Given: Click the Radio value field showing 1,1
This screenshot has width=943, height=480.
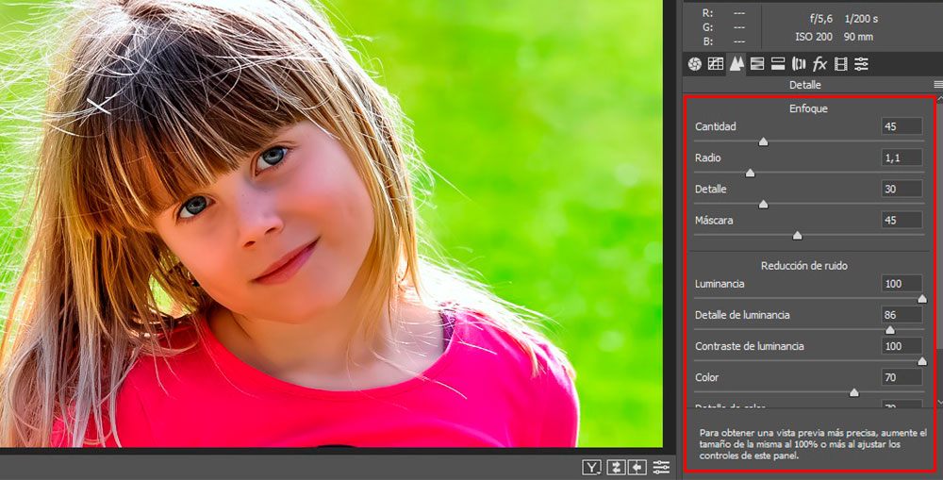Looking at the screenshot, I should [902, 157].
